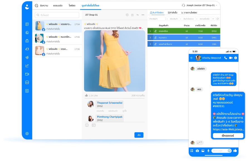Screen dimensions: 249x161
Task: Tap the video call icon in phone chat
Action: pos(231,58)
